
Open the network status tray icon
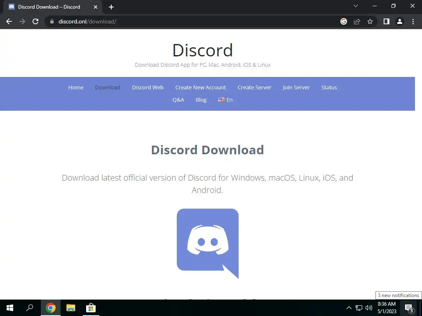coord(359,308)
